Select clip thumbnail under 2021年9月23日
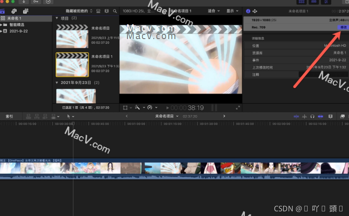349x216 pixels. click(x=76, y=96)
